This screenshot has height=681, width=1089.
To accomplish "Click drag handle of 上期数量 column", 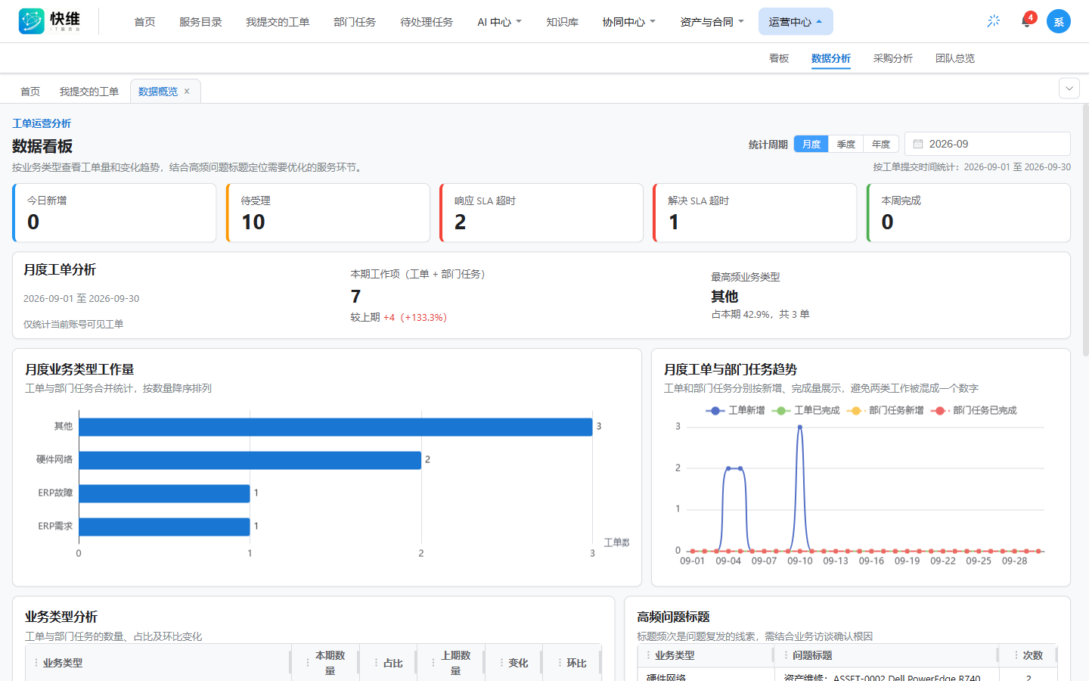I will pos(433,663).
